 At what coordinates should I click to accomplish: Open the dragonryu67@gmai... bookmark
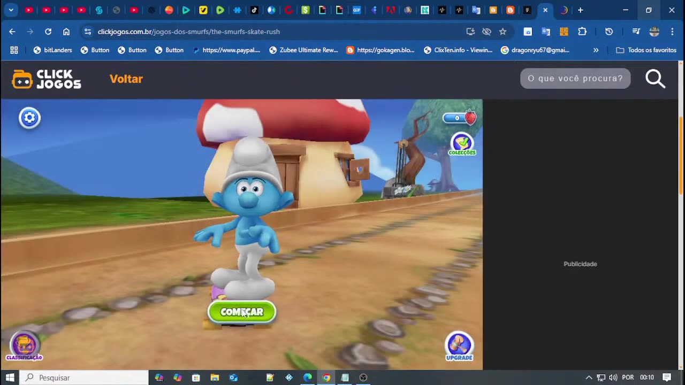click(535, 50)
